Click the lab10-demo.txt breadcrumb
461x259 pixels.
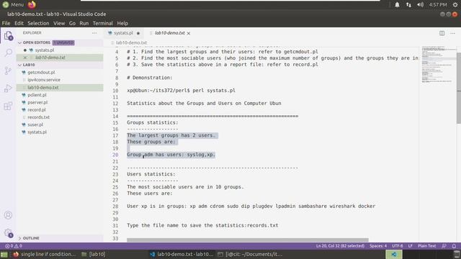coord(131,43)
